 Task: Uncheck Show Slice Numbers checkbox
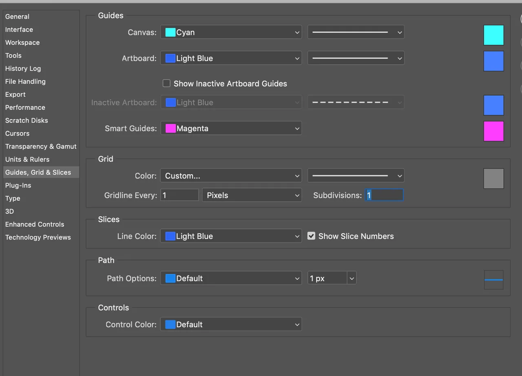[x=311, y=236]
